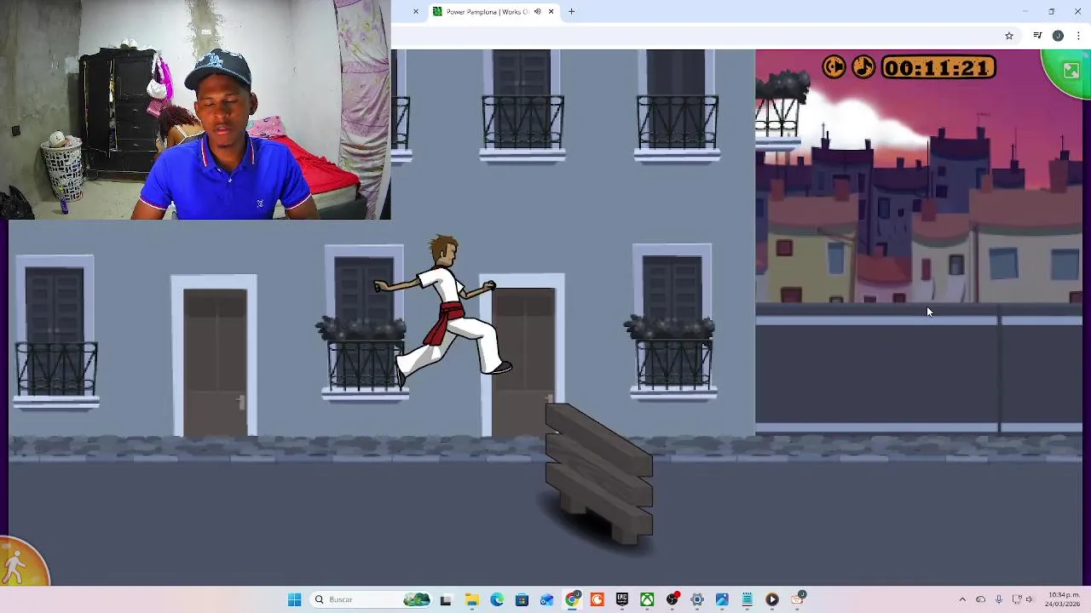The image size is (1091, 613).
Task: Click the running character in the game
Action: click(443, 311)
